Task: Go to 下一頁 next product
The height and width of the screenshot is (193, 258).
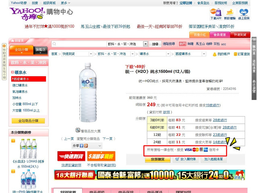Action: (108, 139)
